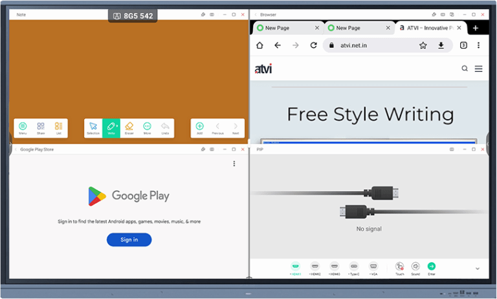This screenshot has width=497, height=299.
Task: Download the page with the download icon
Action: (x=441, y=45)
